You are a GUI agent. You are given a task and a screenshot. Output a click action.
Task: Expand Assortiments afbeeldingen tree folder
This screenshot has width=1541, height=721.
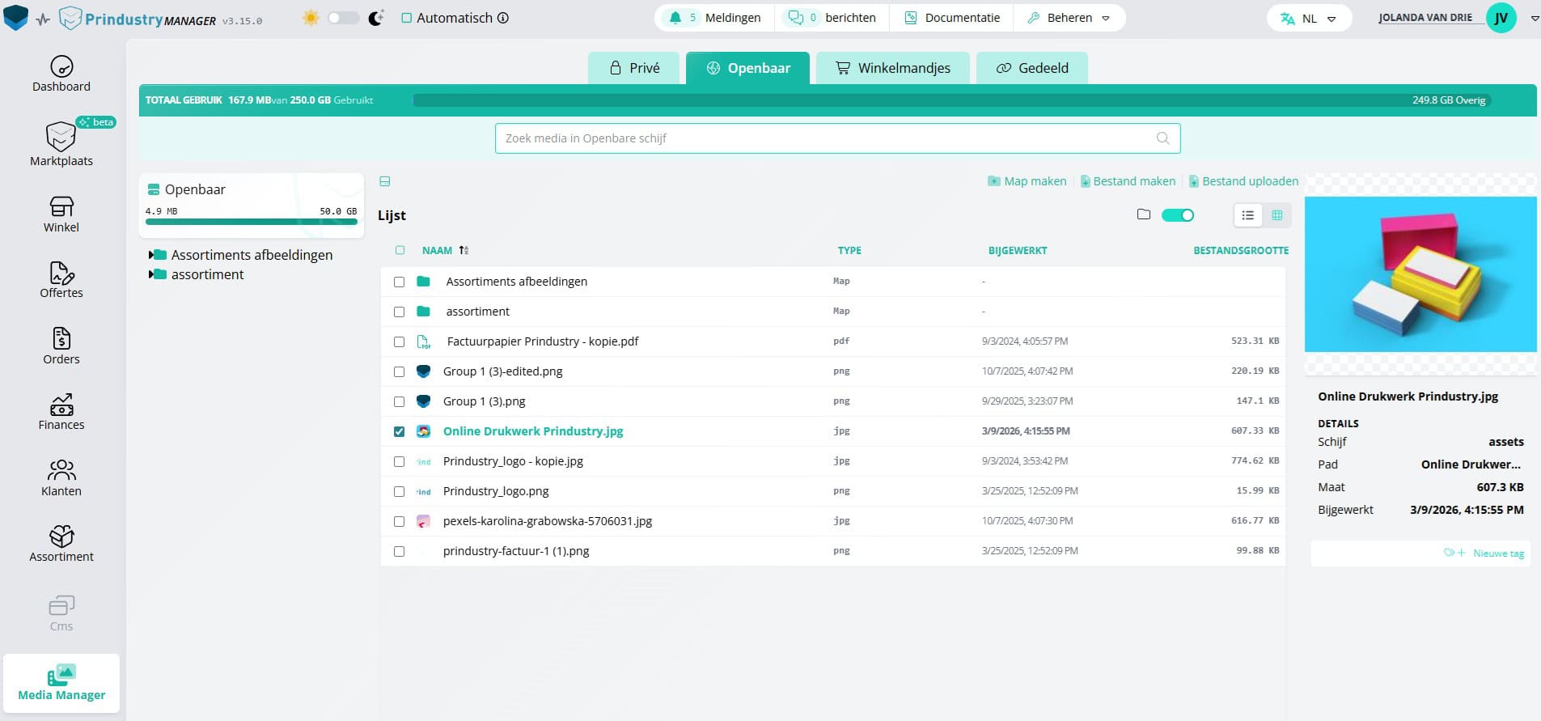click(151, 255)
